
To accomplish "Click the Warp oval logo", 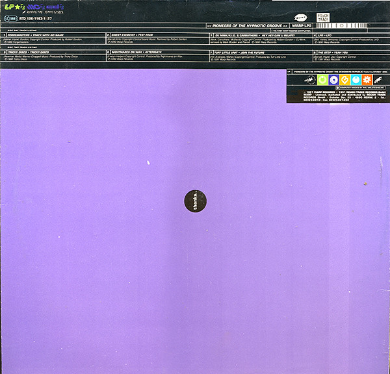I will click(x=300, y=19).
